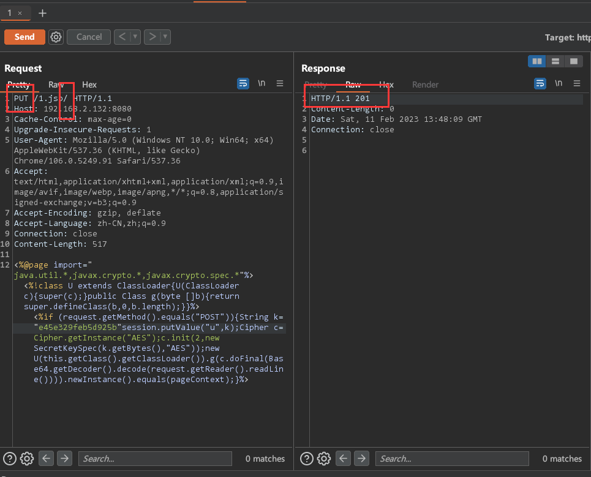The image size is (591, 477).
Task: Switch Response view to Pretty tab
Action: click(x=316, y=85)
